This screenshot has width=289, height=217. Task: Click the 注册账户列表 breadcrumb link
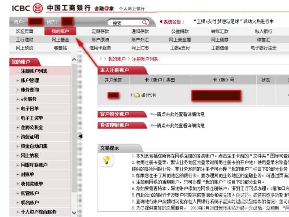[x=145, y=59]
